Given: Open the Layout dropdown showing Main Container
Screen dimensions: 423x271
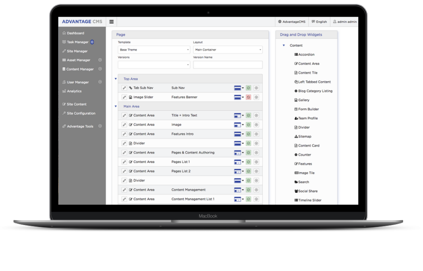Looking at the screenshot, I should point(228,49).
